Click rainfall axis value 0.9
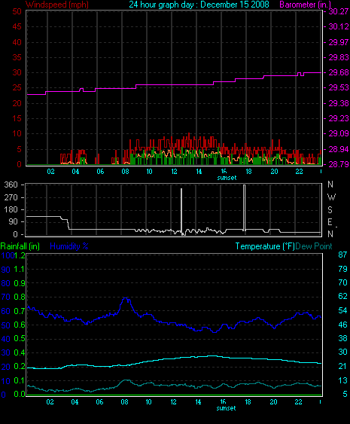This screenshot has height=424, width=350. click(x=20, y=283)
